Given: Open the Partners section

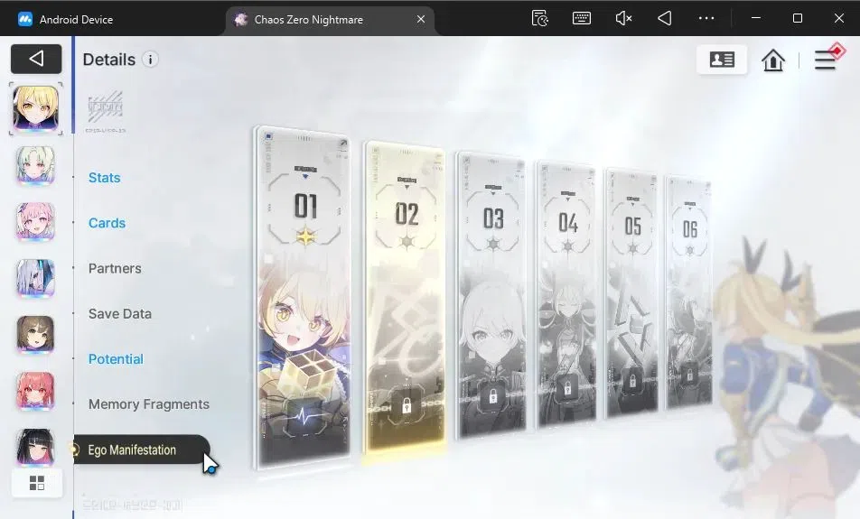Looking at the screenshot, I should pyautogui.click(x=116, y=269).
